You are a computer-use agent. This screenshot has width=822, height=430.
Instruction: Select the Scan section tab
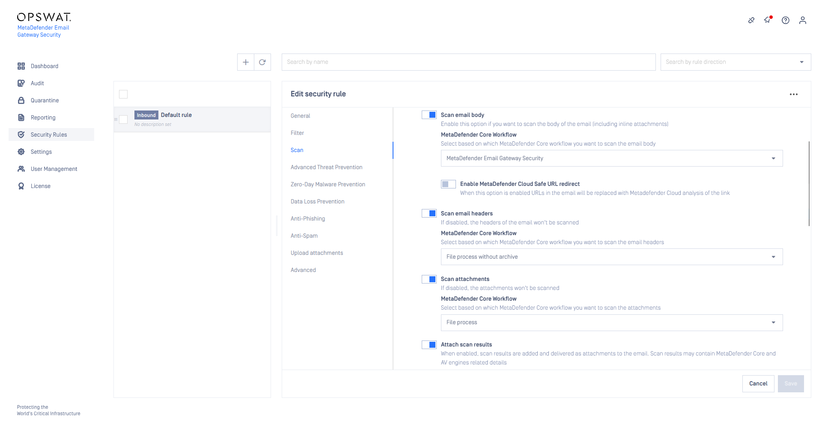297,150
